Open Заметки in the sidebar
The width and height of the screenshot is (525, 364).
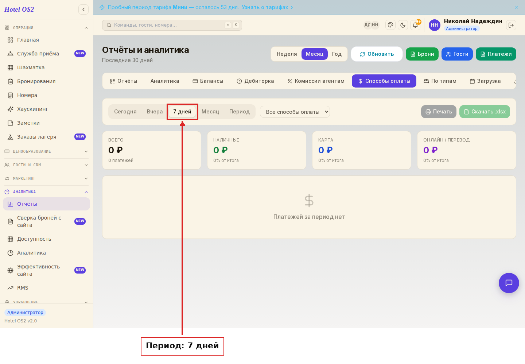pos(47,123)
